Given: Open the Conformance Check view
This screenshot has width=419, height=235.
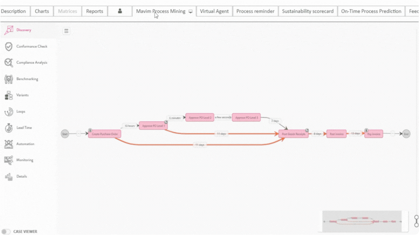Looking at the screenshot, I should point(9,47).
